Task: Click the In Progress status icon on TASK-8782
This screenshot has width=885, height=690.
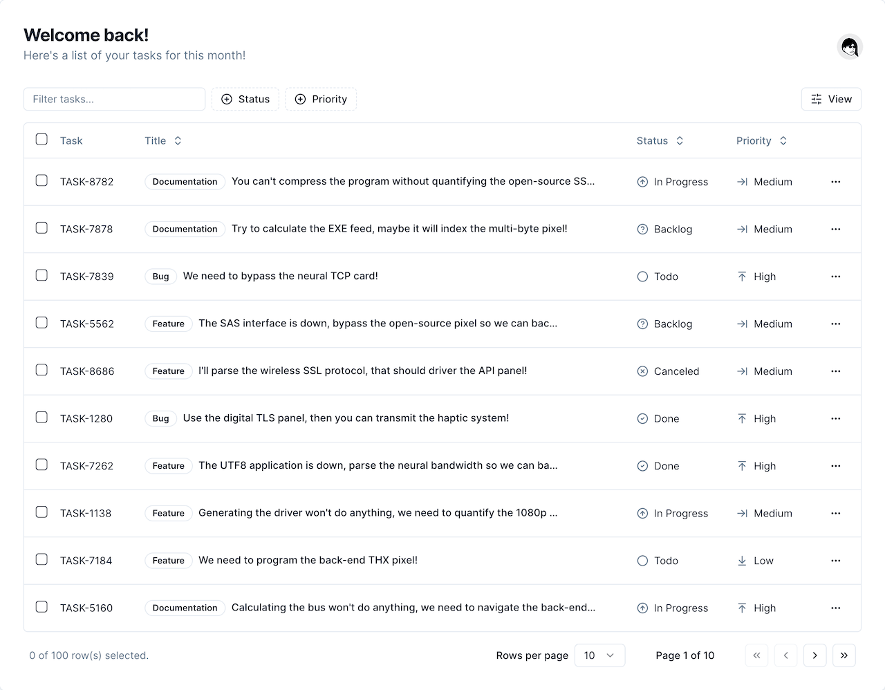Action: (642, 182)
